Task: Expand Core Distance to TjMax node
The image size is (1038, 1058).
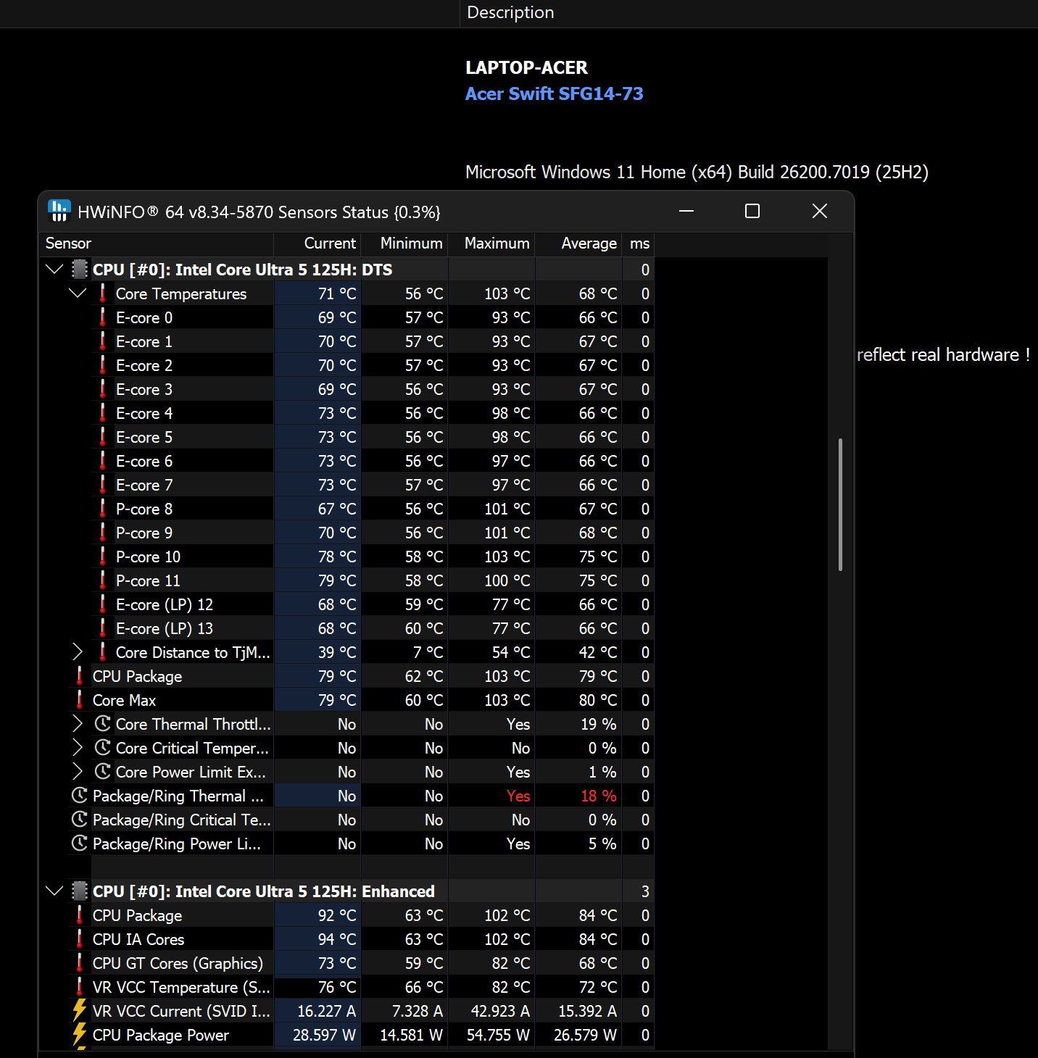Action: coord(78,652)
